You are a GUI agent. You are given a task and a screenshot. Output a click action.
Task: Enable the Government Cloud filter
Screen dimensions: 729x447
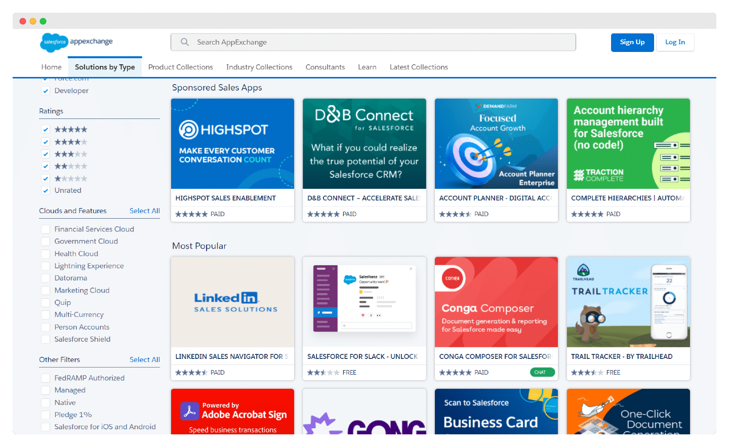click(x=46, y=241)
